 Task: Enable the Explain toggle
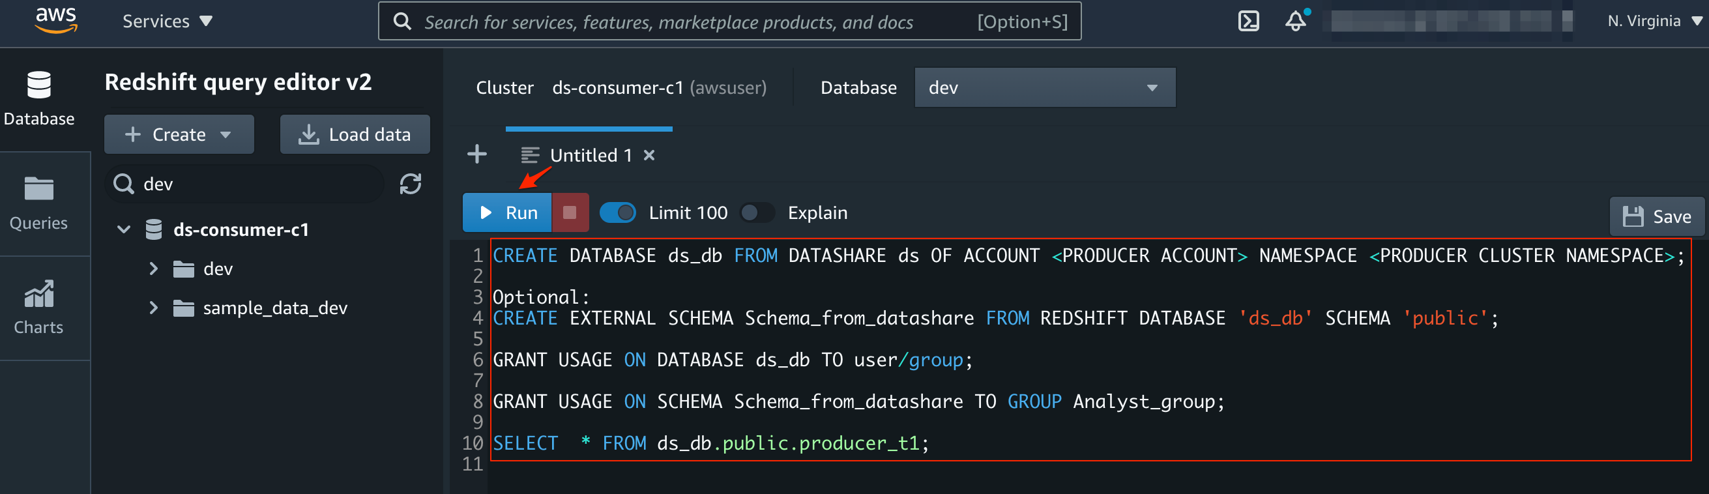pos(756,212)
